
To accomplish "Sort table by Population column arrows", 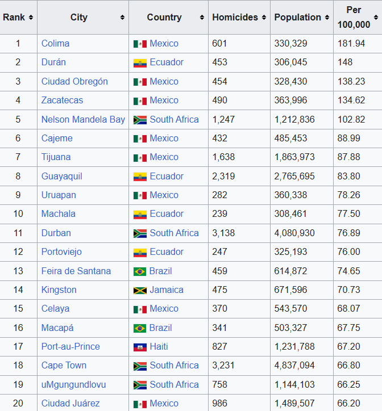I will [327, 17].
